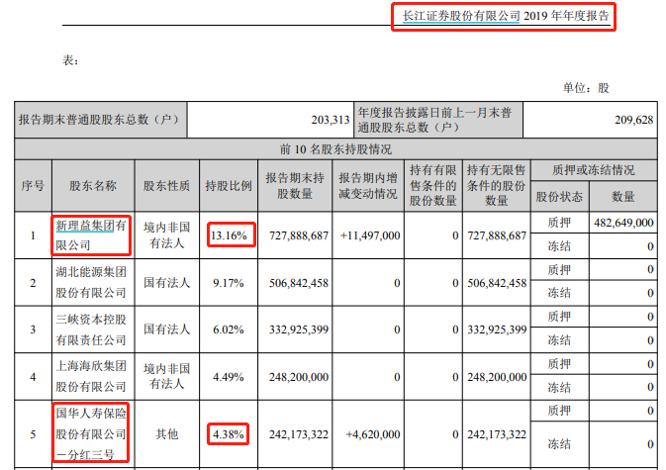
Task: Select 506,842,458 under 持有无限售条件的股份数量
Action: 497,283
